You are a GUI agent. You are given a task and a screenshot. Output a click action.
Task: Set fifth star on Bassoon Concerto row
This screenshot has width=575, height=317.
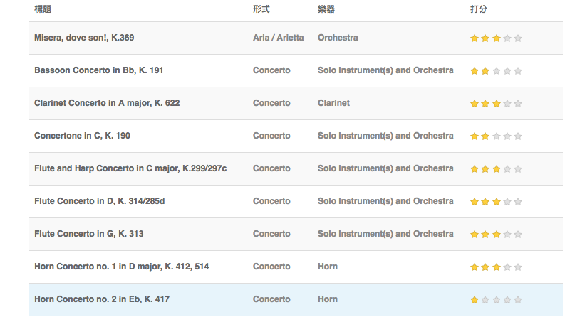click(518, 71)
